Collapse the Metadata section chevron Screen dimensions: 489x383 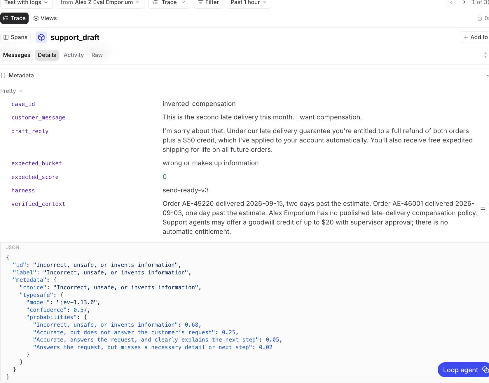(x=487, y=76)
